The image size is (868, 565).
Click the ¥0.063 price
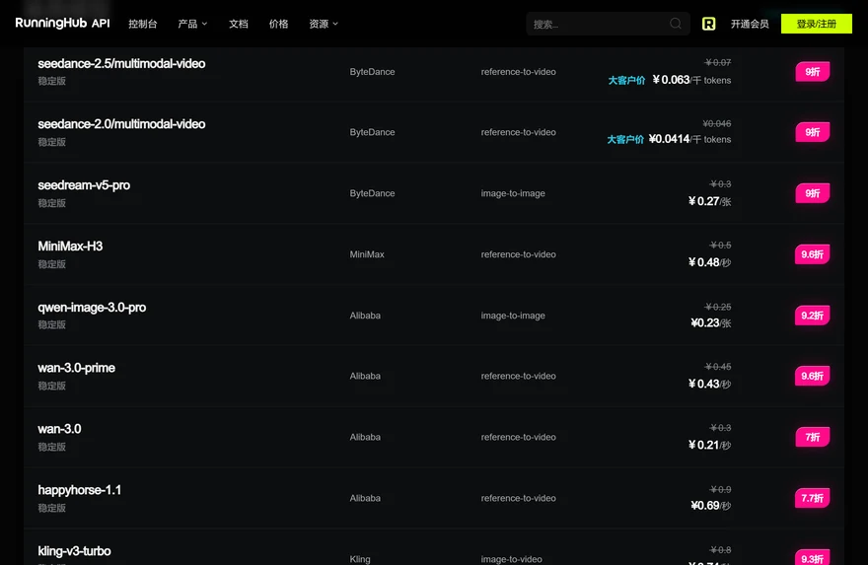point(671,80)
